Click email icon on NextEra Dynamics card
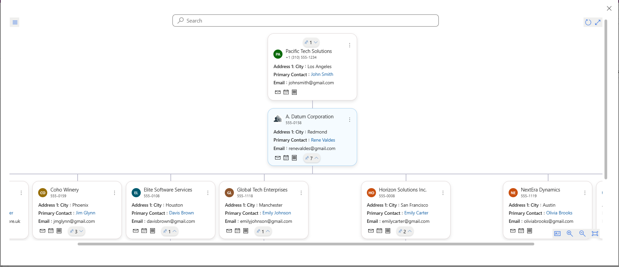The height and width of the screenshot is (267, 619). (x=513, y=231)
